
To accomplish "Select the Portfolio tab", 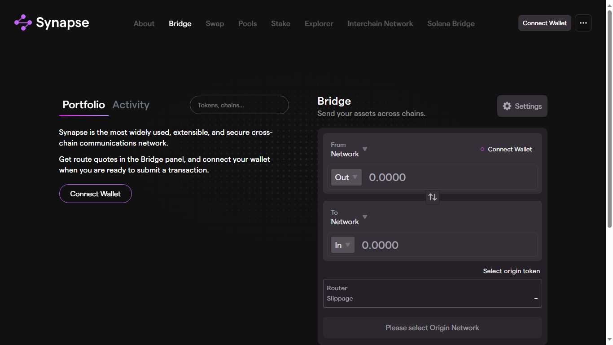I will click(x=83, y=105).
